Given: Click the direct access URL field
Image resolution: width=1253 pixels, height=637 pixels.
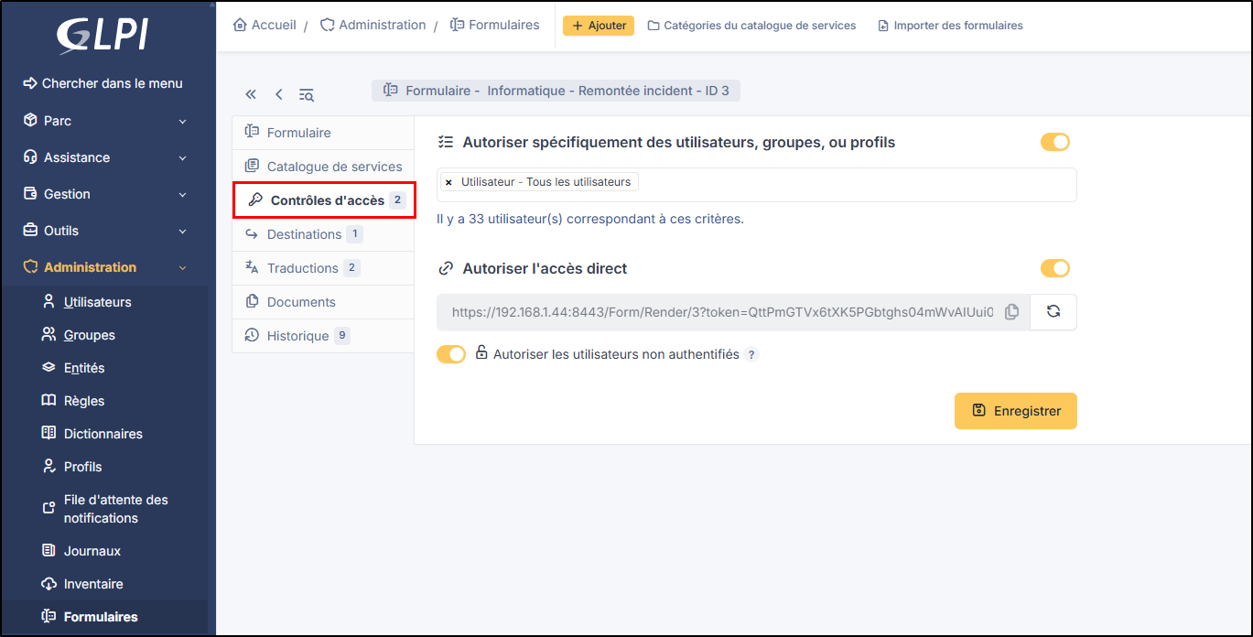Looking at the screenshot, I should pyautogui.click(x=722, y=311).
